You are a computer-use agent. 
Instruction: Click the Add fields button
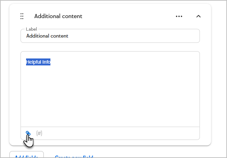coord(26,155)
